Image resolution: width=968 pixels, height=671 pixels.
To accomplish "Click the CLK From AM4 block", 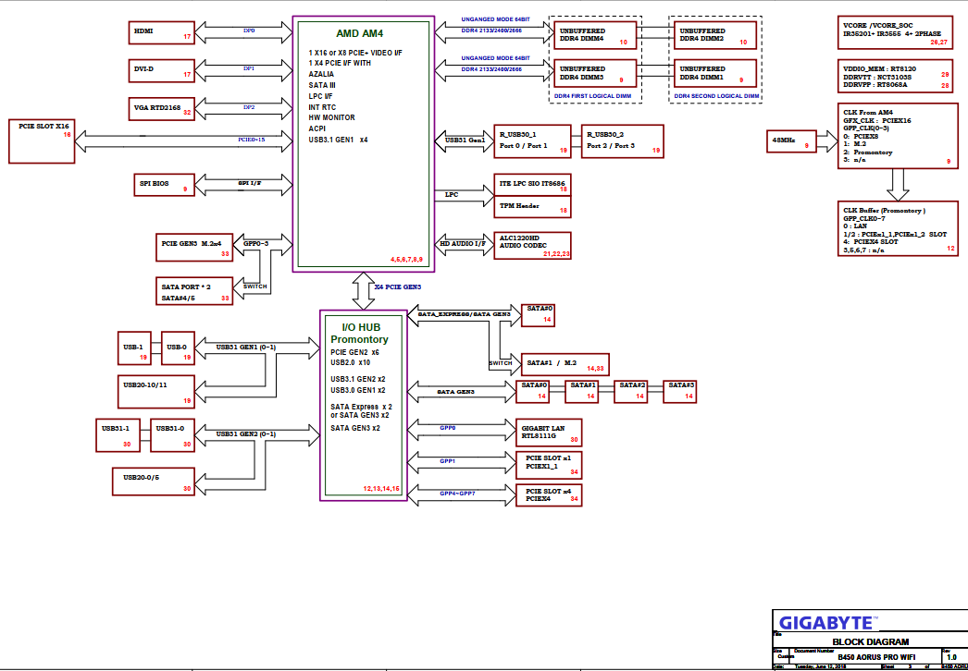I will click(898, 136).
